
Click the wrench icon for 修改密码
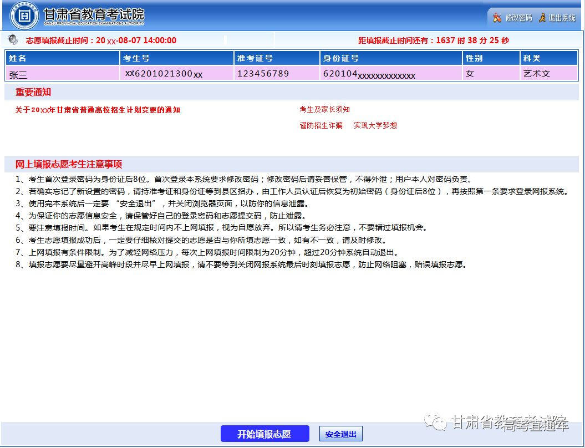click(497, 18)
